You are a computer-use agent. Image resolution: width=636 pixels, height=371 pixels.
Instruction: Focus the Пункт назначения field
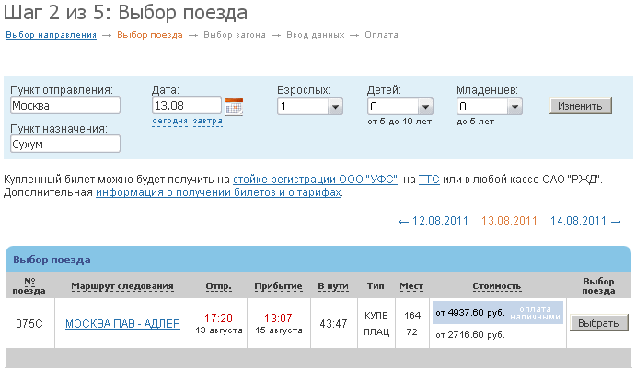(65, 145)
